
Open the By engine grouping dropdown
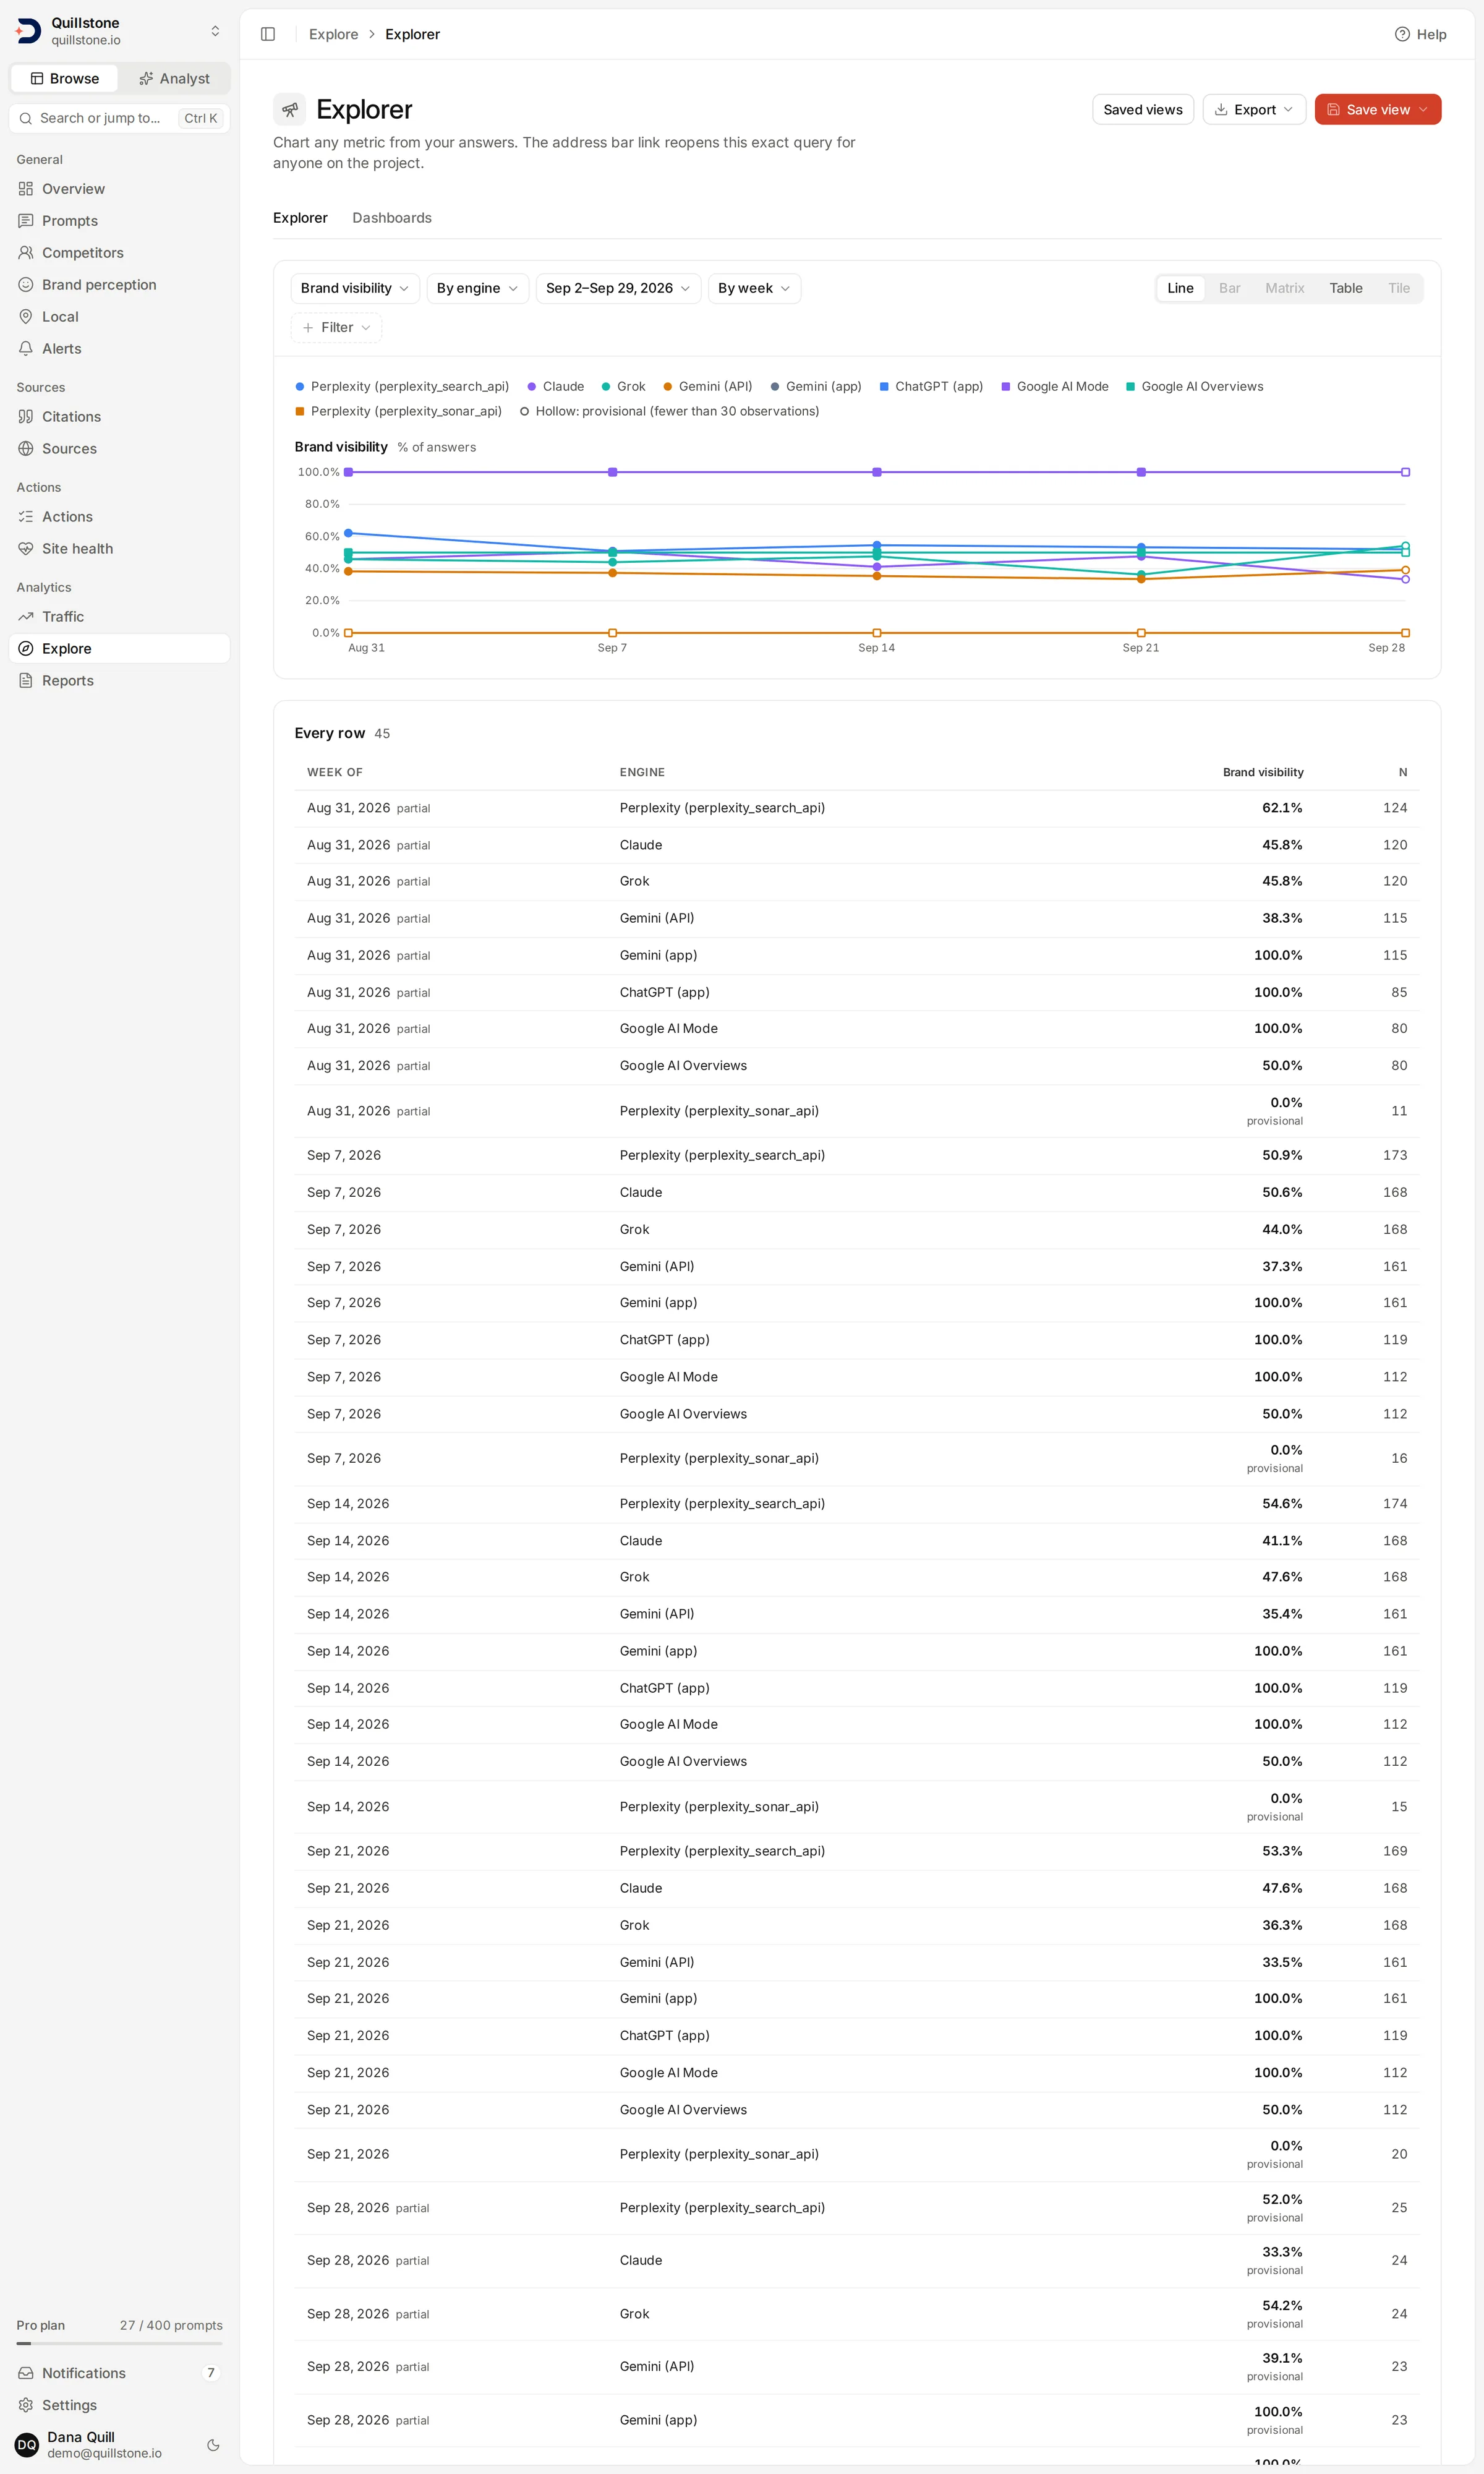click(x=477, y=288)
